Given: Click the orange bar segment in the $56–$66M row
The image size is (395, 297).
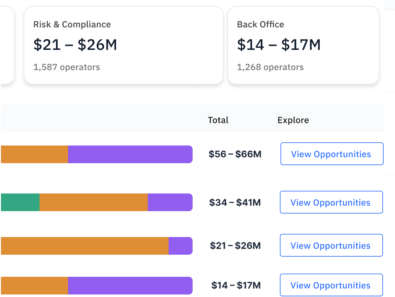Looking at the screenshot, I should tap(34, 154).
